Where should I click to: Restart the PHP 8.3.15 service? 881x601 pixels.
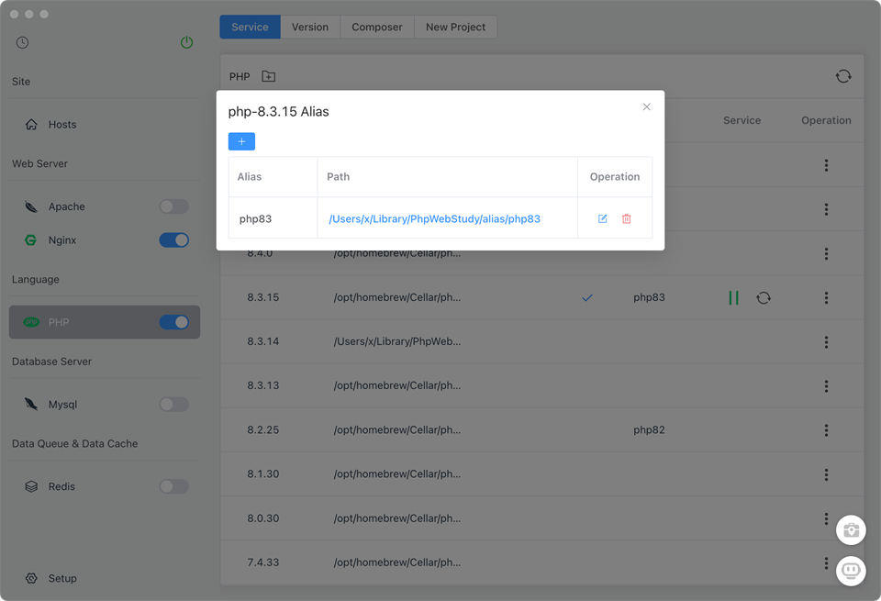point(764,297)
